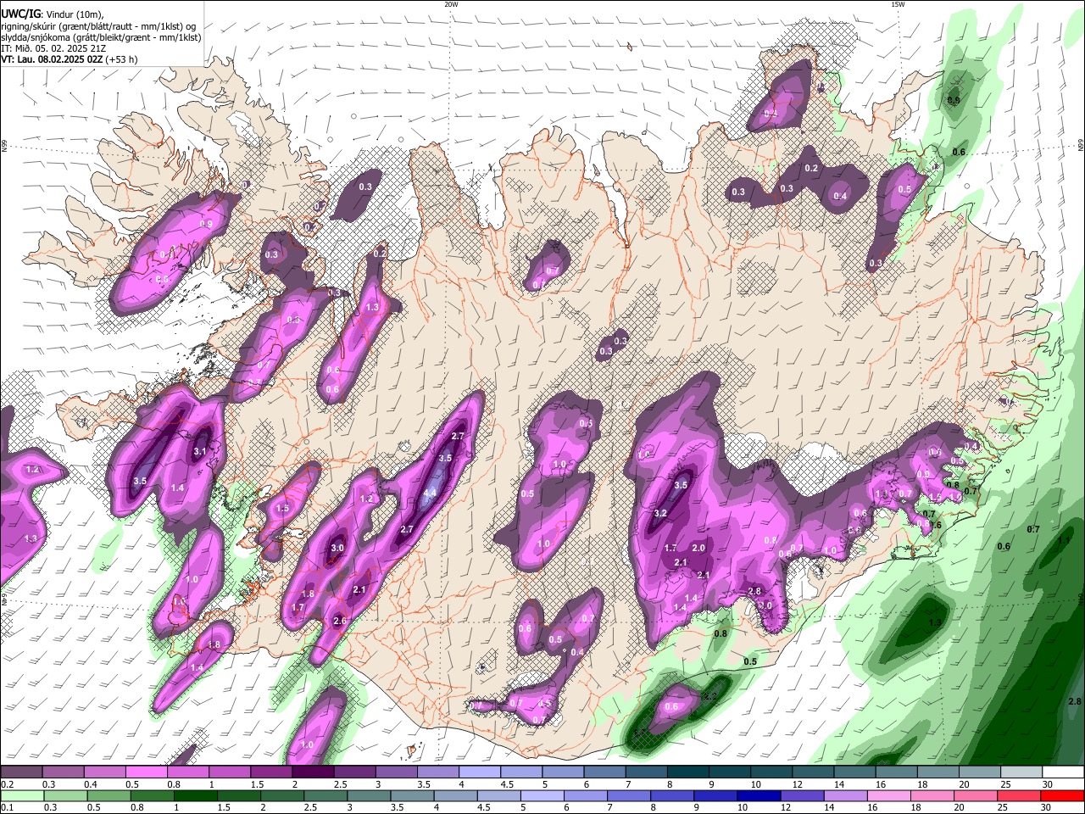Select lightest green swatch labeled 0.1 in bottom legend

point(21,795)
